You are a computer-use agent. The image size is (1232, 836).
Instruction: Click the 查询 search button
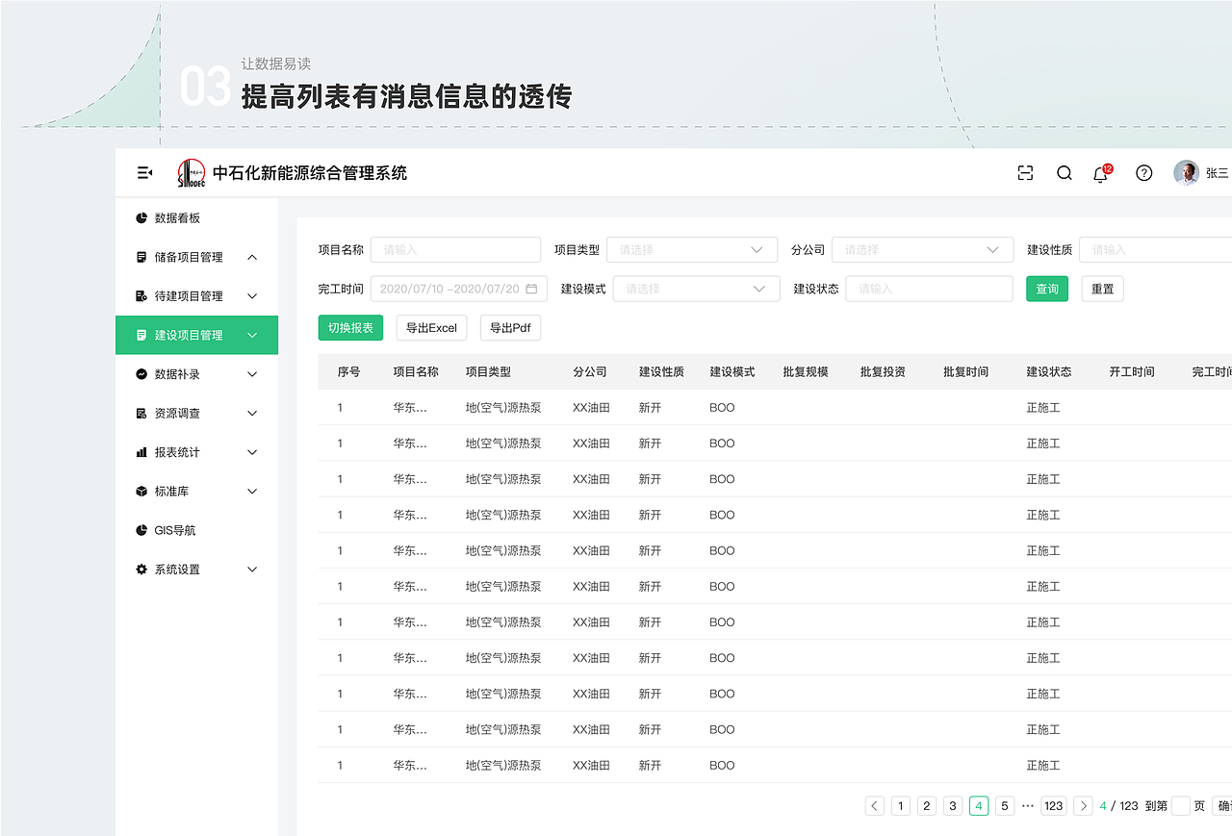[1046, 288]
